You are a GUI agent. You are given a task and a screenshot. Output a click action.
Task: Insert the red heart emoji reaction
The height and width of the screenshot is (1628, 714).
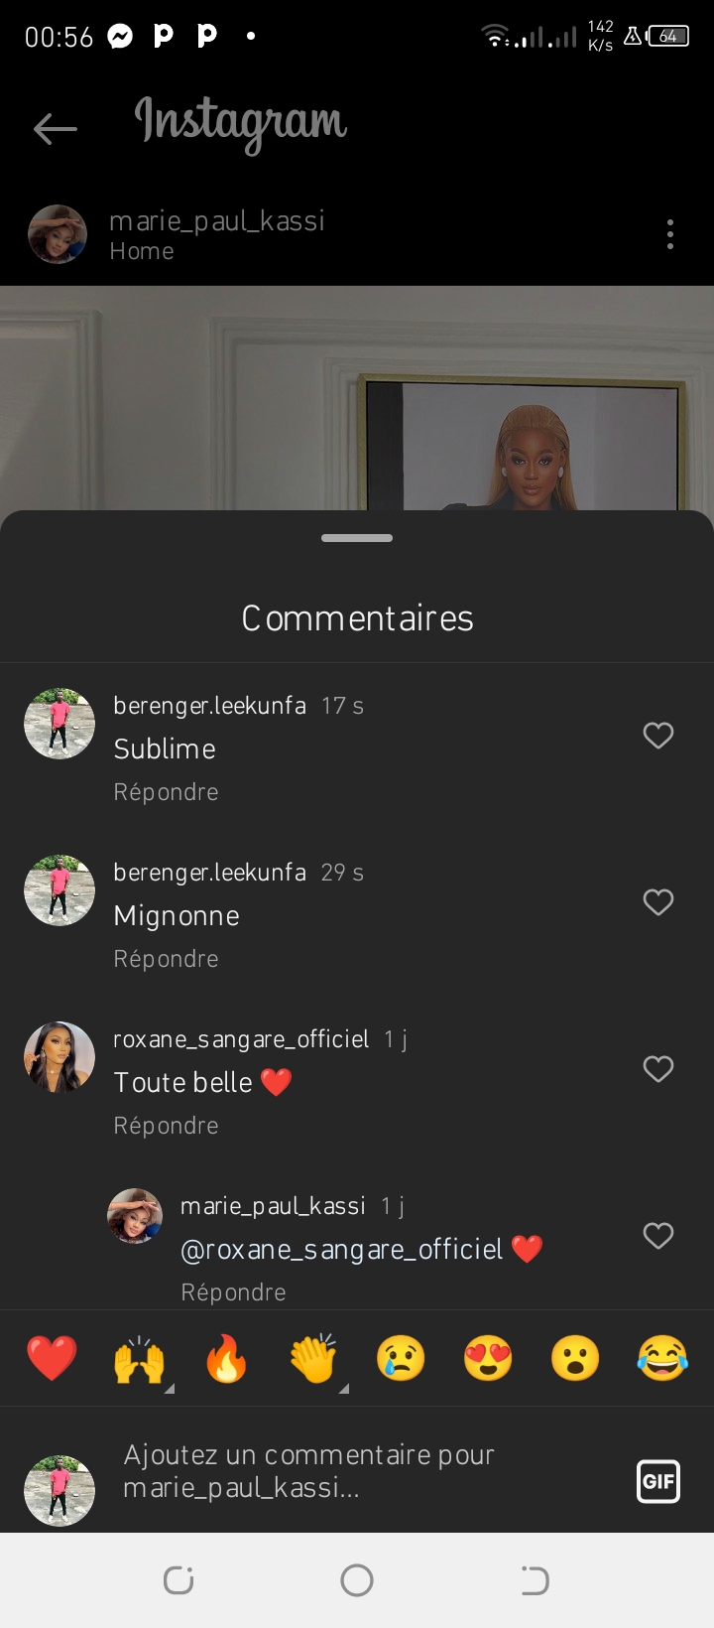[x=52, y=1358]
